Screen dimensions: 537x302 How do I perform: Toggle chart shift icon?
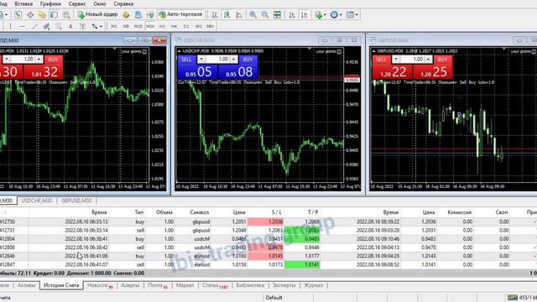304,14
